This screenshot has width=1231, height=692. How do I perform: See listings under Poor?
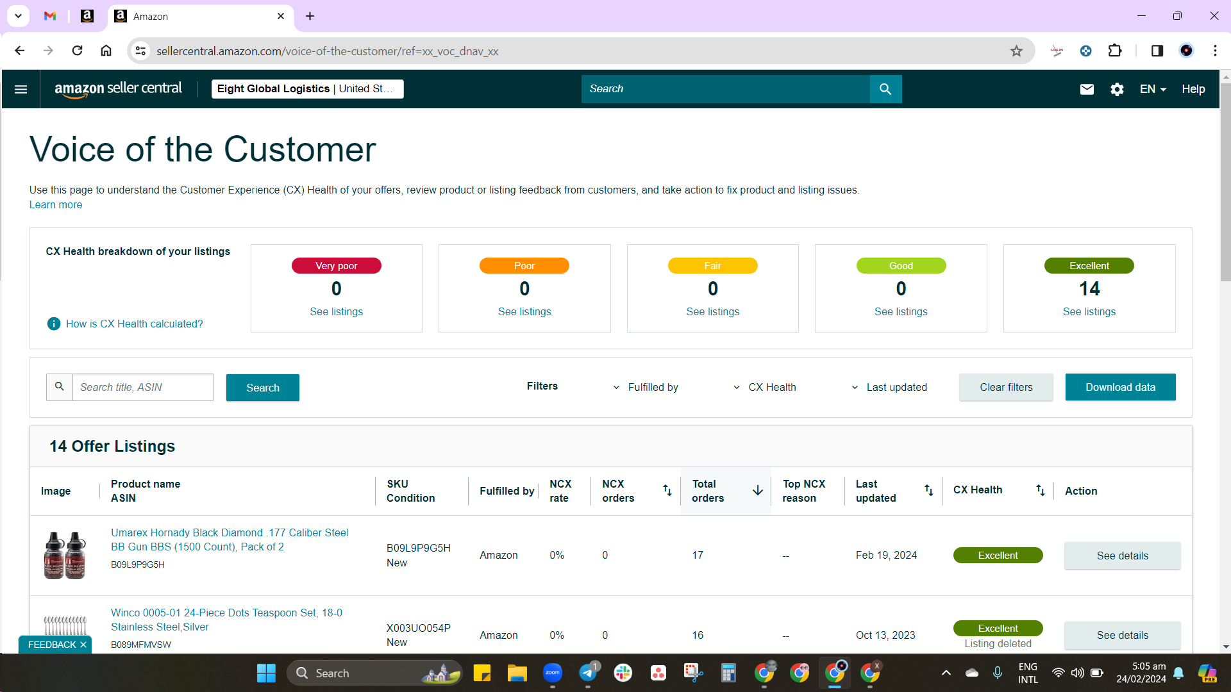click(524, 311)
